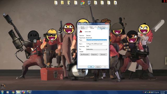
Task: Open the Run window-mode dropdown
Action: [97, 49]
